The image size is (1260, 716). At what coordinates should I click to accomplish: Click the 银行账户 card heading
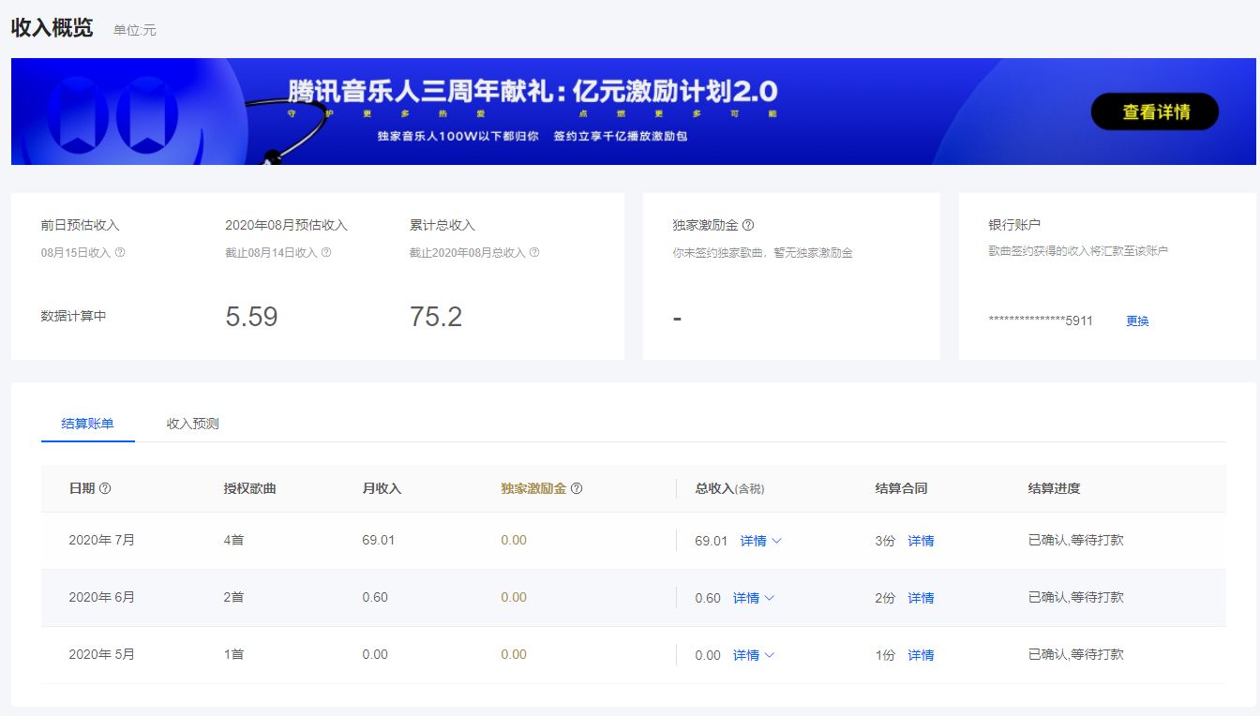coord(1014,225)
